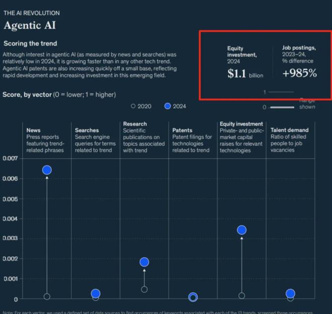The width and height of the screenshot is (332, 314).
Task: Select the 2024 Research blue dot
Action: click(x=144, y=262)
